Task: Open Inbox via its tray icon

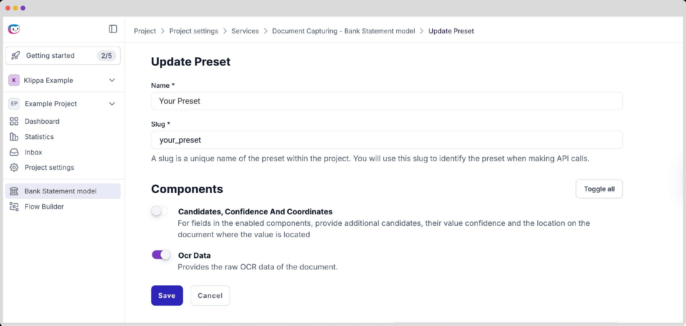Action: (14, 152)
